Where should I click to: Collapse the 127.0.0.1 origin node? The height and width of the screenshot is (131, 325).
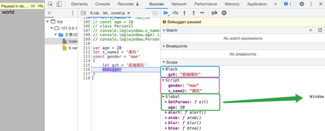coord(52,28)
